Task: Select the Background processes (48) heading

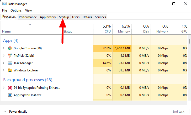Action: [28, 80]
